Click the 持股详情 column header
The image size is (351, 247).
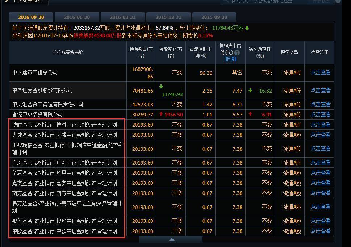(x=319, y=52)
